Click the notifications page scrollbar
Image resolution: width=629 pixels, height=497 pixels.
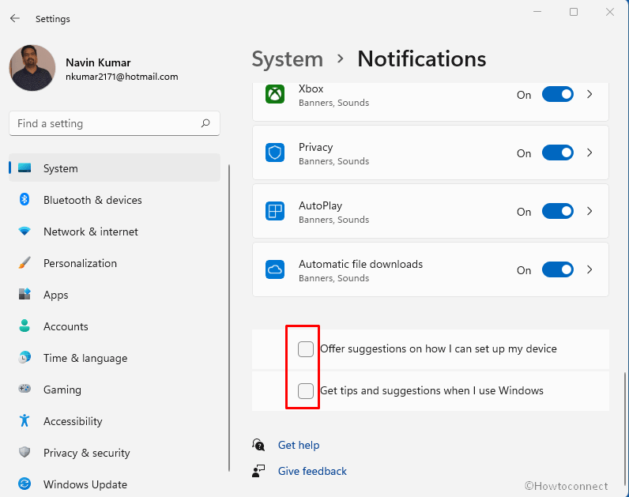pyautogui.click(x=624, y=428)
